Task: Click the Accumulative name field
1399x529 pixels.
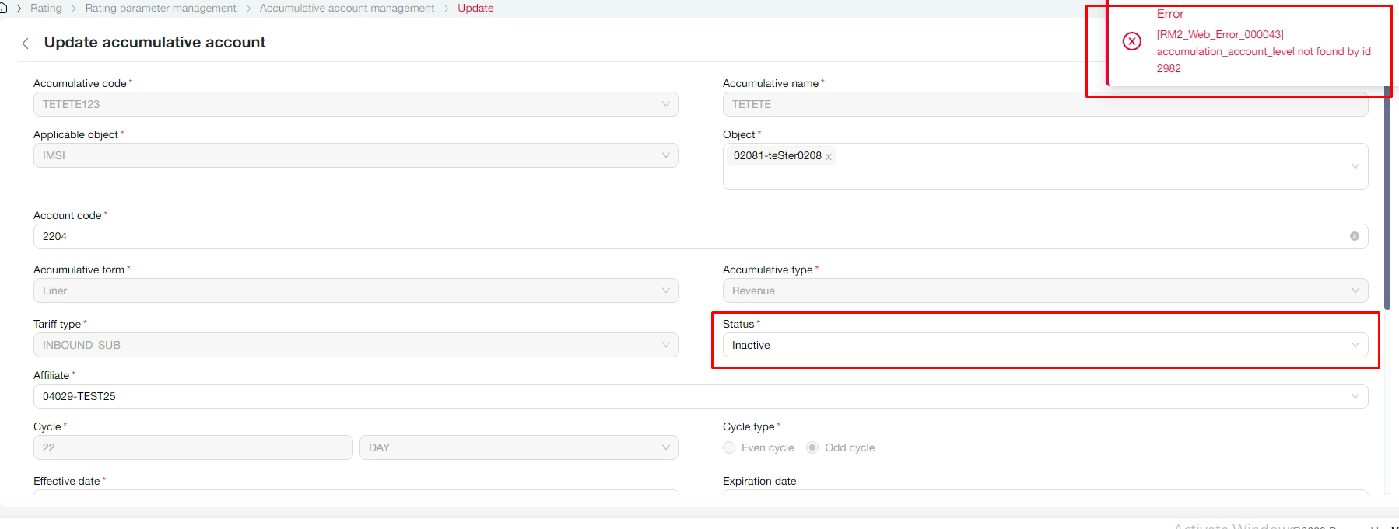Action: [1044, 104]
